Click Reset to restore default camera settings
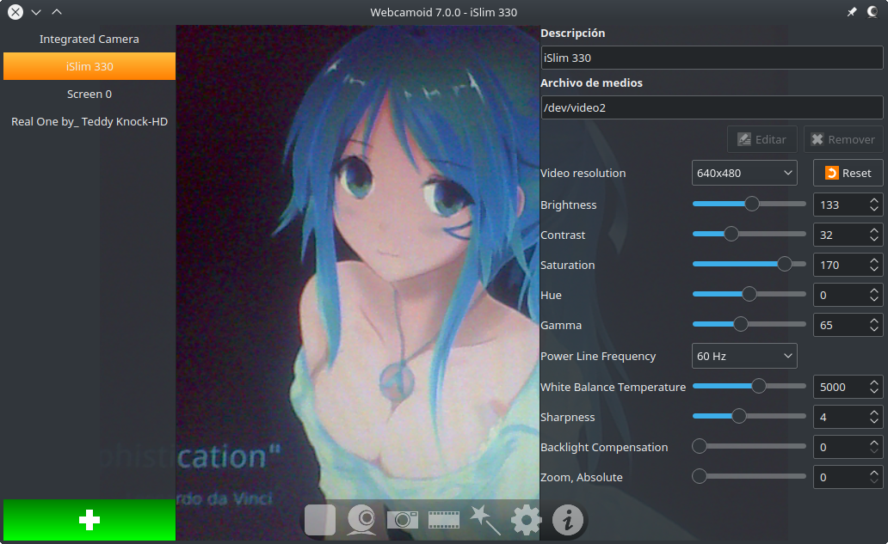The height and width of the screenshot is (544, 888). [x=848, y=172]
